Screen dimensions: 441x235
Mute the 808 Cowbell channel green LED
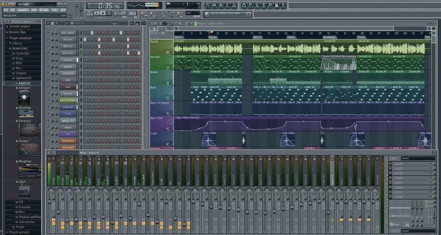tap(48, 33)
